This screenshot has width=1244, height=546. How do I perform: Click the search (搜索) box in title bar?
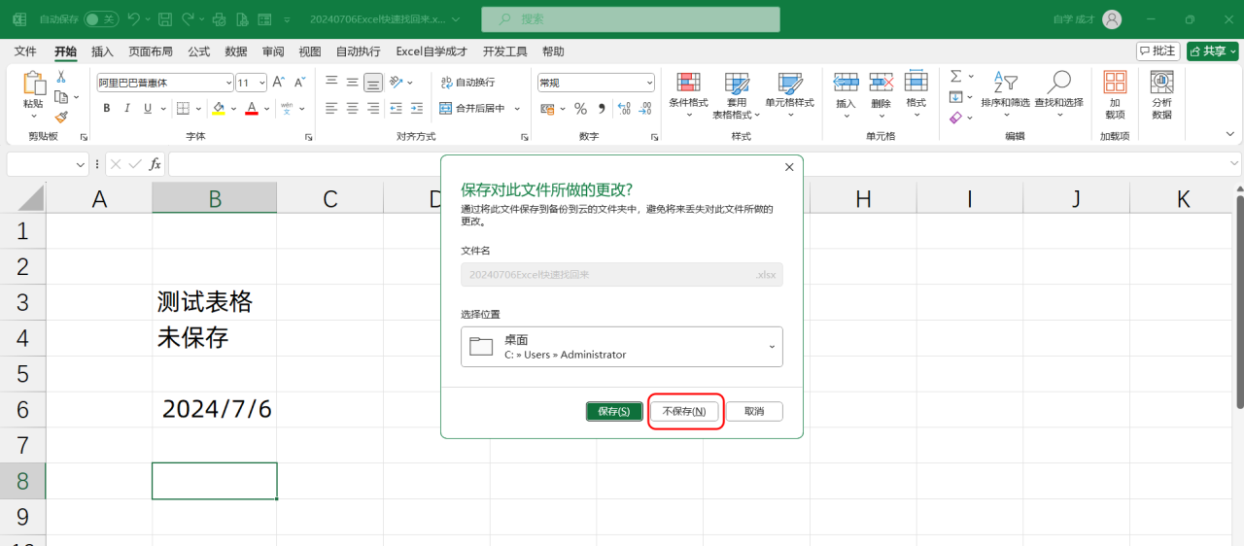click(x=631, y=19)
